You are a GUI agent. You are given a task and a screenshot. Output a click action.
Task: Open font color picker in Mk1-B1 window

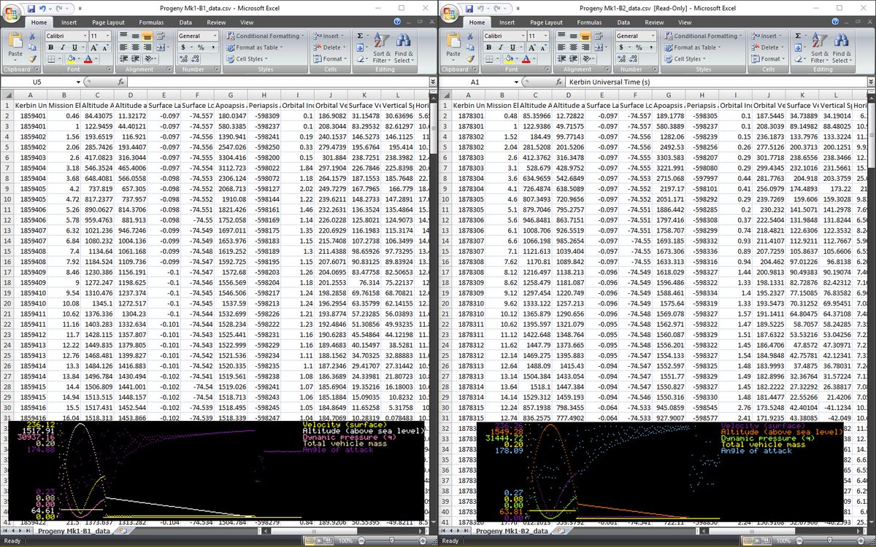pos(96,58)
